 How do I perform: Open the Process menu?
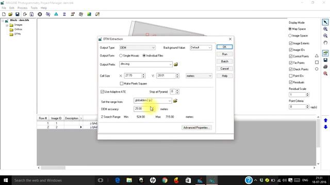(x=23, y=8)
